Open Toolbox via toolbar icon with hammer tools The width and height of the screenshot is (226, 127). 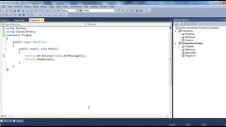[x=133, y=11]
